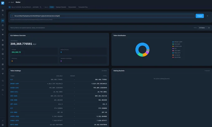
Task: Open the KLV token link in holdings
Action: click(x=12, y=79)
